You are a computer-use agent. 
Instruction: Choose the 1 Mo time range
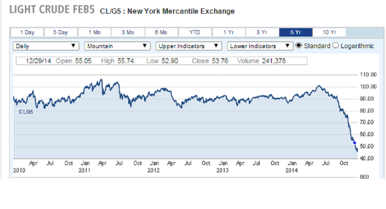[x=94, y=33]
